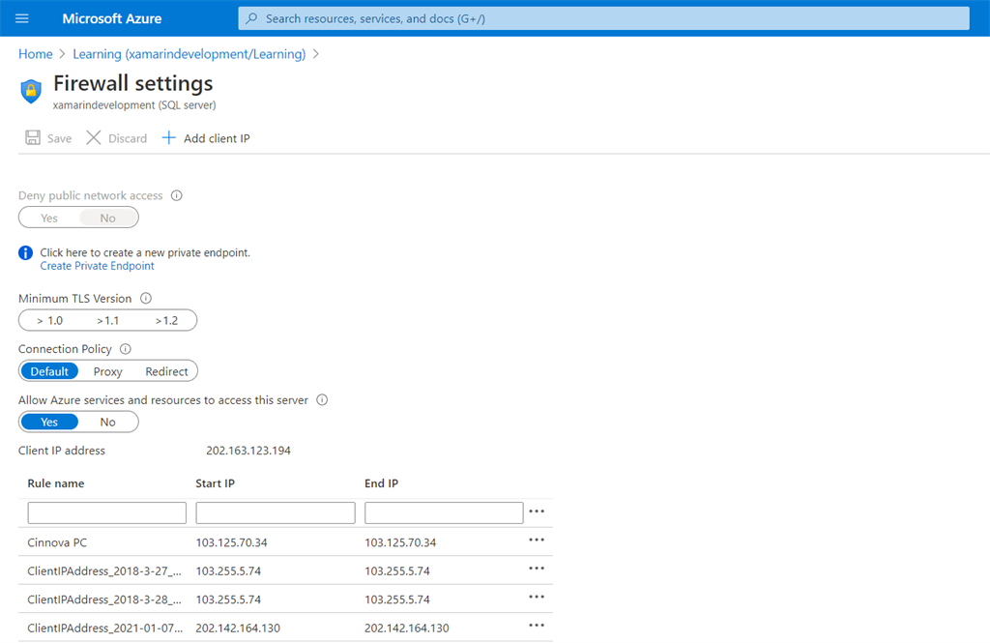Focus the new Rule name field
The height and width of the screenshot is (643, 990).
point(106,512)
